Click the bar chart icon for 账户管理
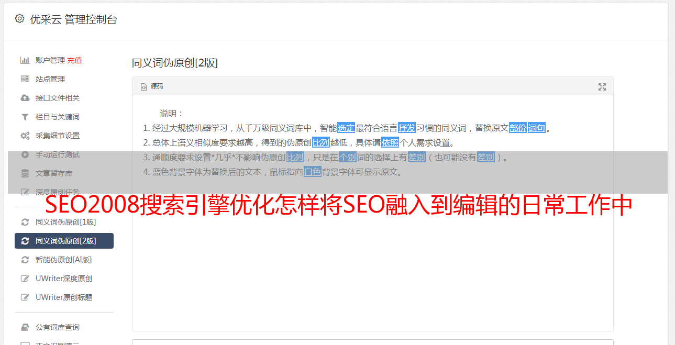Screen dimensions: 675x345 [x=25, y=60]
